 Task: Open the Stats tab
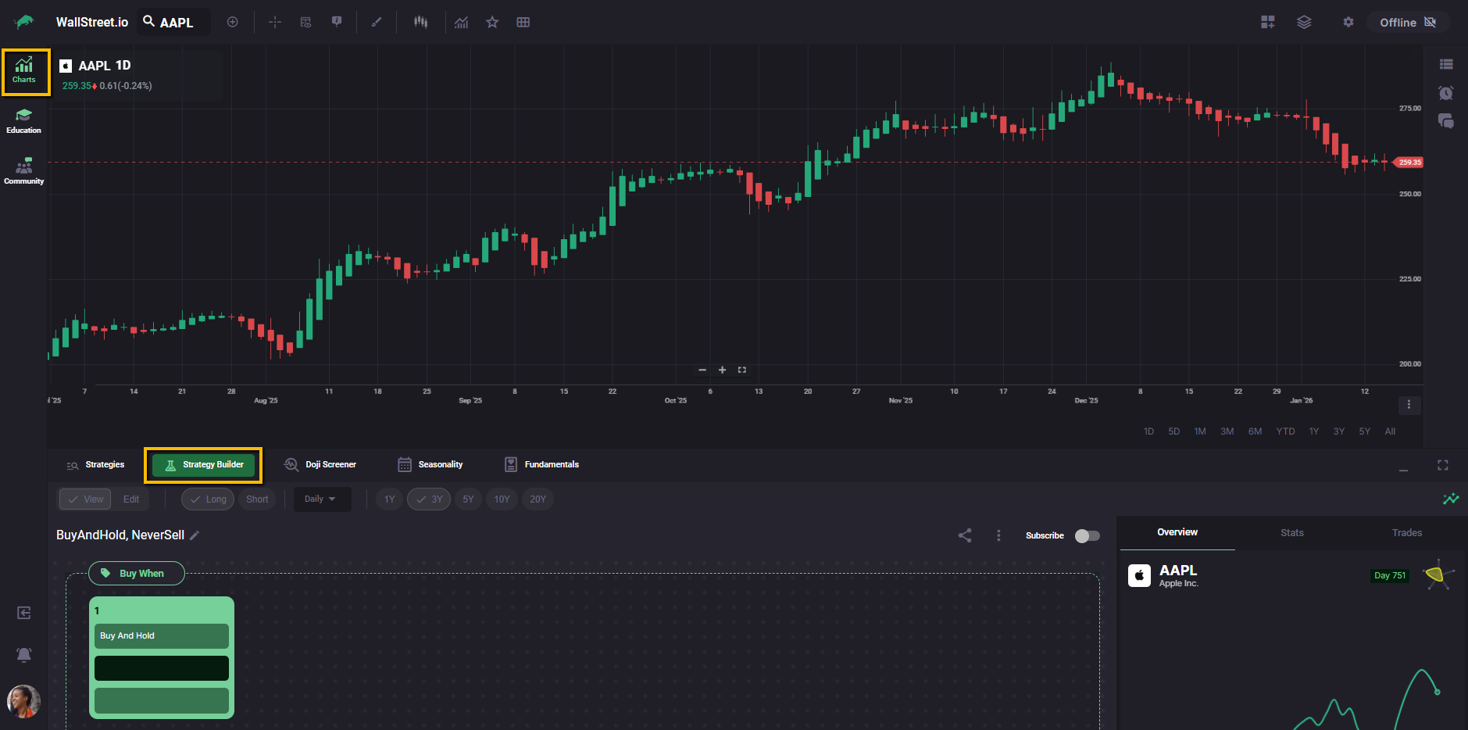1291,533
